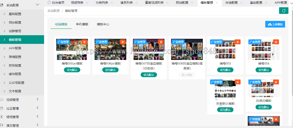Switch to the 后台首页 tab
This screenshot has width=293, height=128.
[56, 3]
